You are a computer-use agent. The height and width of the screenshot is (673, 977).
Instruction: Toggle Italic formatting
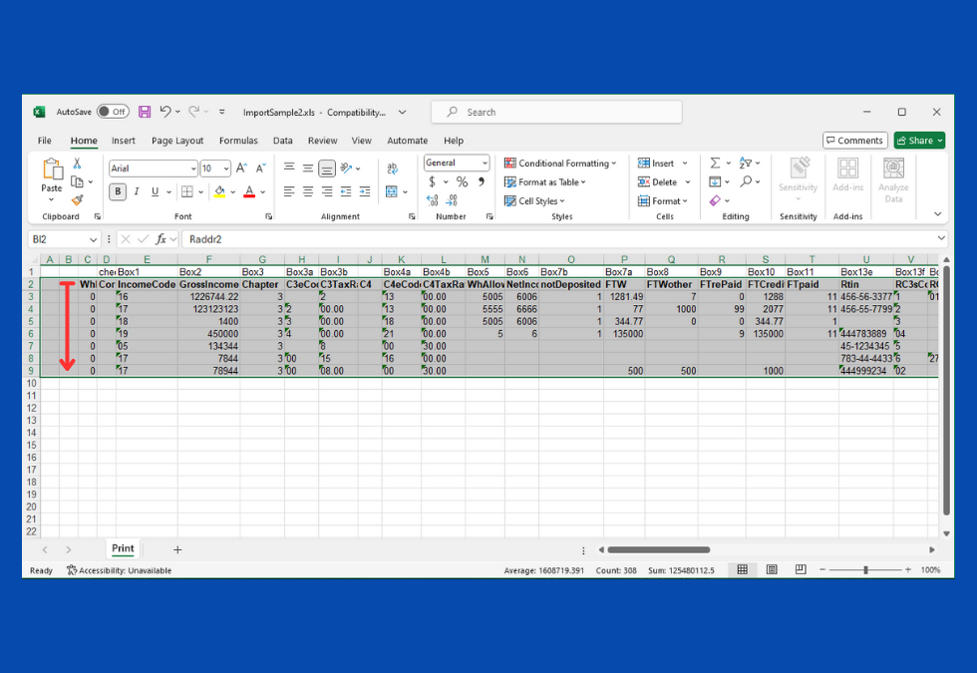click(137, 191)
